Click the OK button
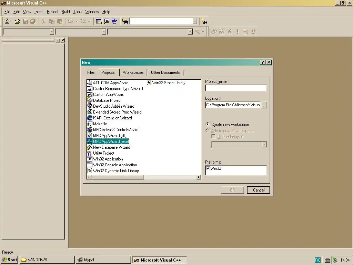The width and height of the screenshot is (353, 265). pyautogui.click(x=232, y=190)
